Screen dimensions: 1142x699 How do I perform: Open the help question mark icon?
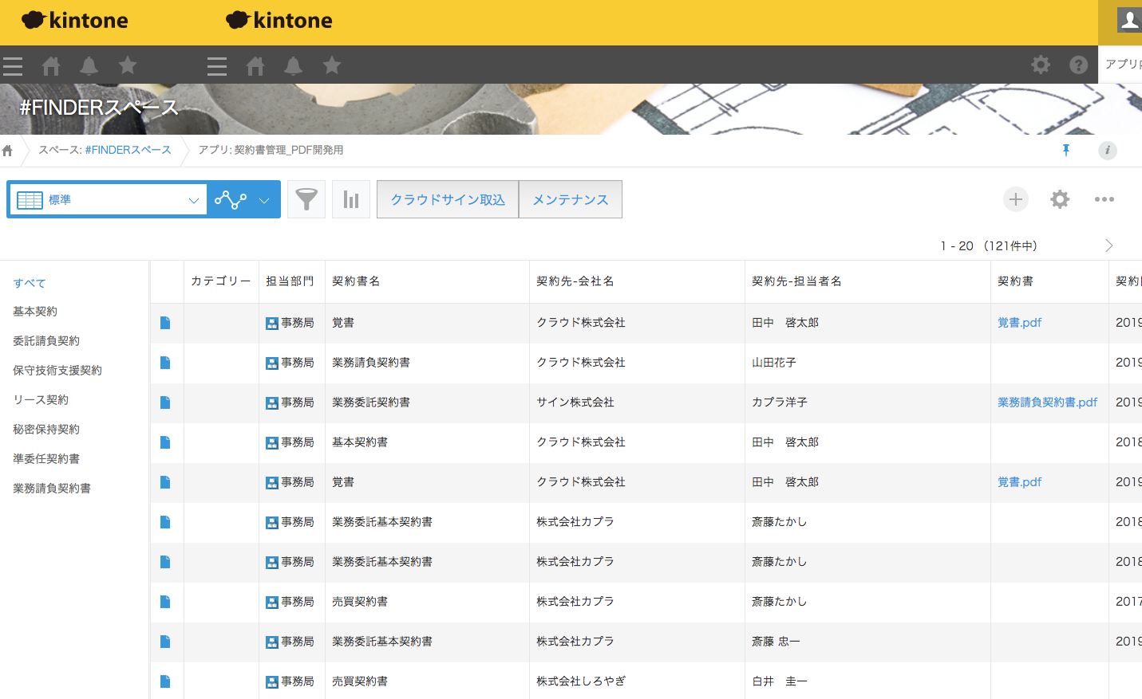(1078, 65)
